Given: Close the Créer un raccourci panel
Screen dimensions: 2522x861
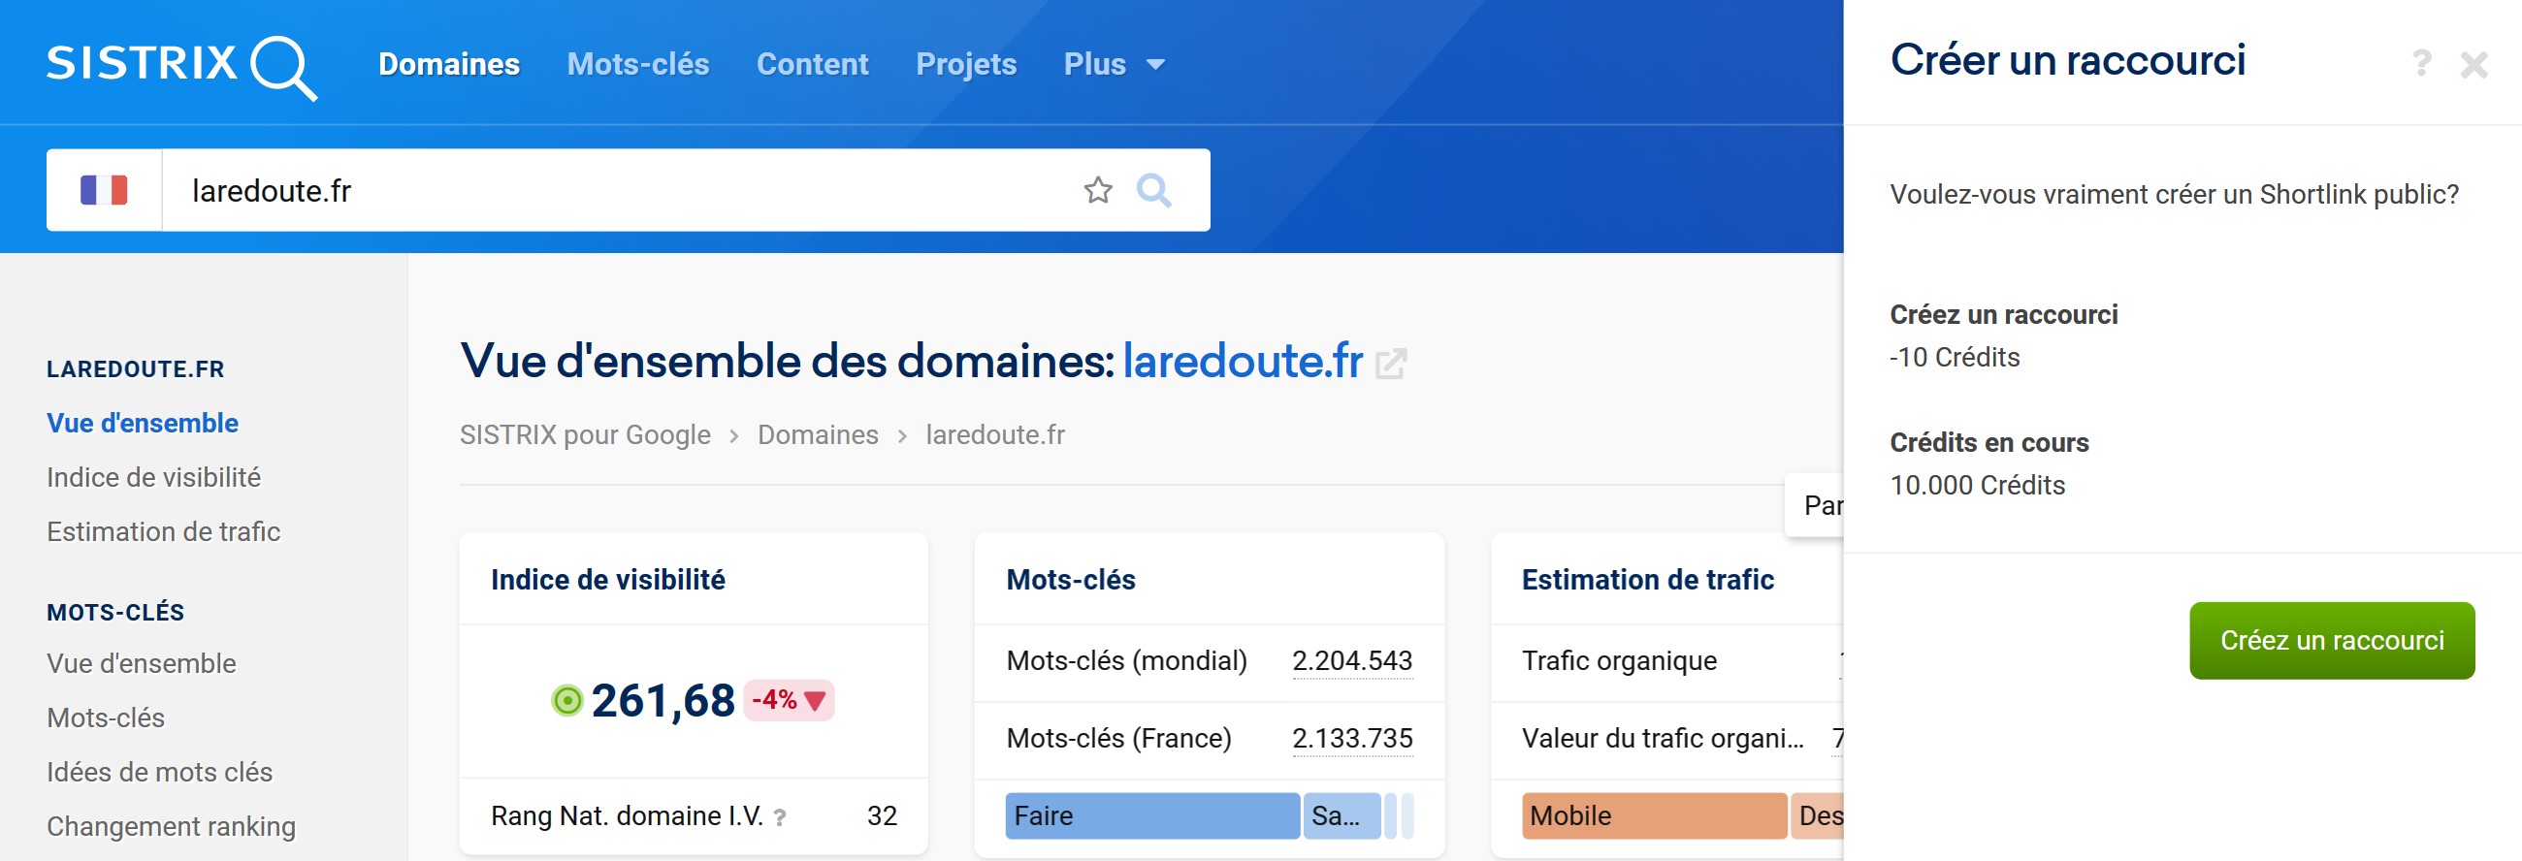Looking at the screenshot, I should point(2473,65).
